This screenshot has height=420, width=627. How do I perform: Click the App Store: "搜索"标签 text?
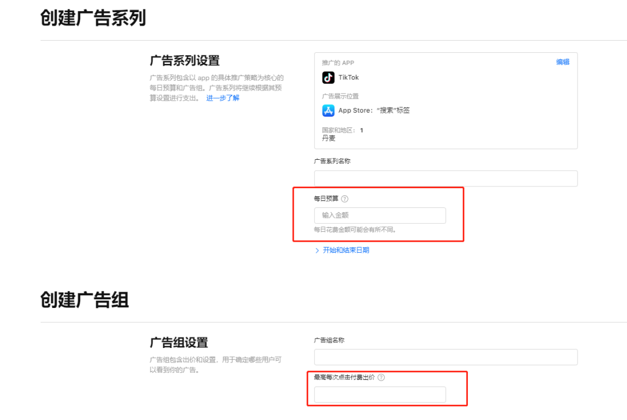point(374,110)
